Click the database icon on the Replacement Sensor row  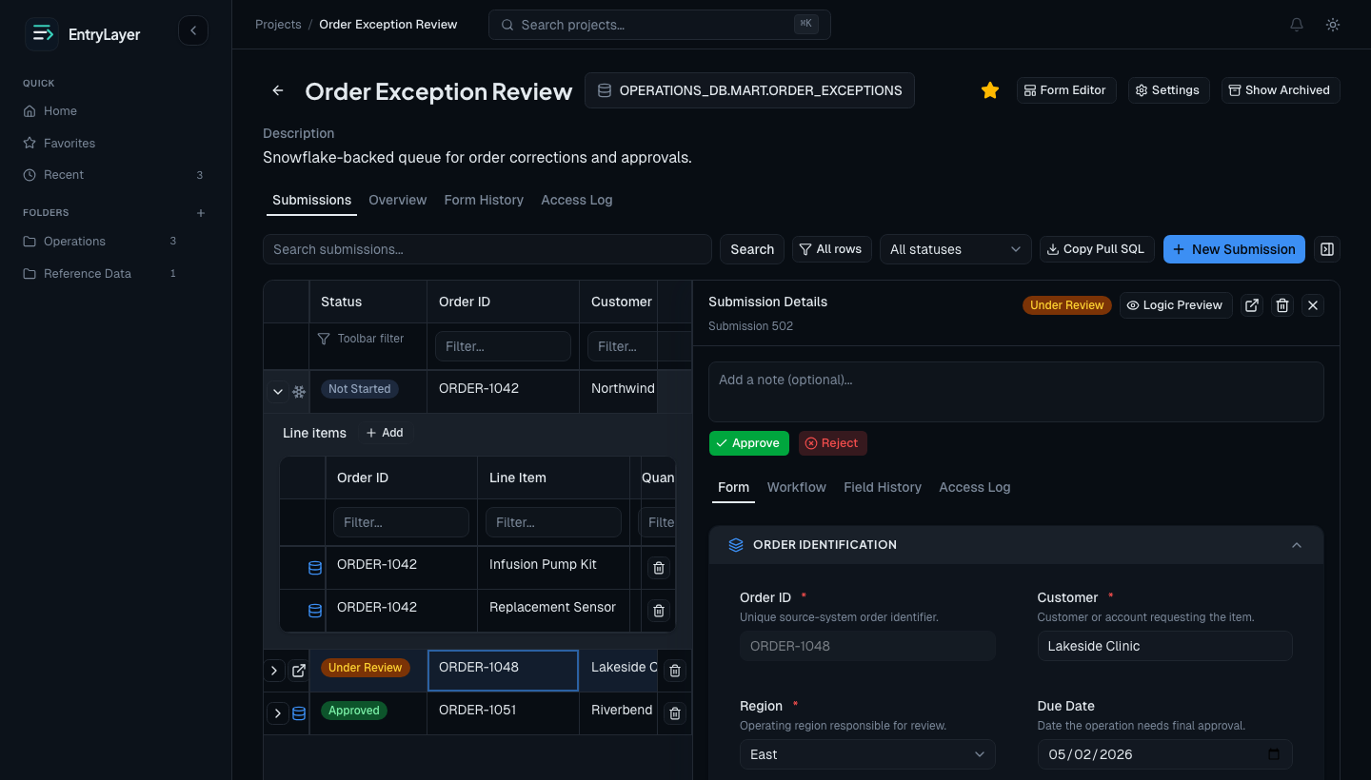[x=315, y=611]
